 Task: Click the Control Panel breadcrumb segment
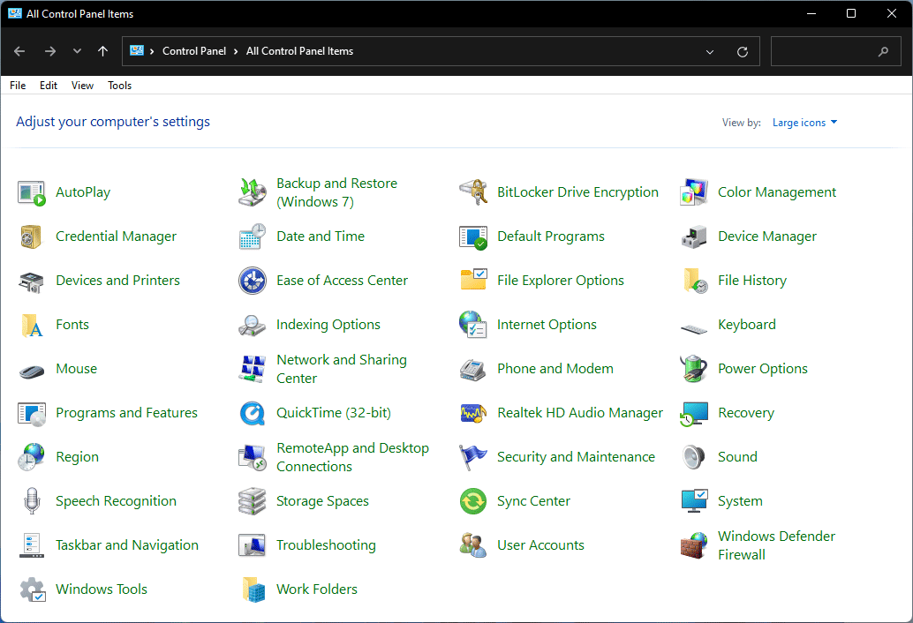coord(194,51)
